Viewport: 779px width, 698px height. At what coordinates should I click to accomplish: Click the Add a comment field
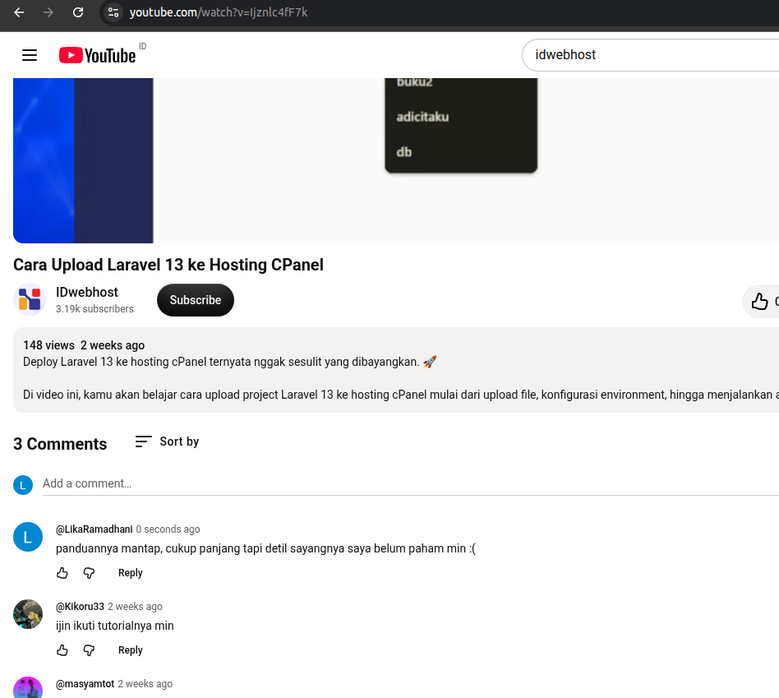410,483
